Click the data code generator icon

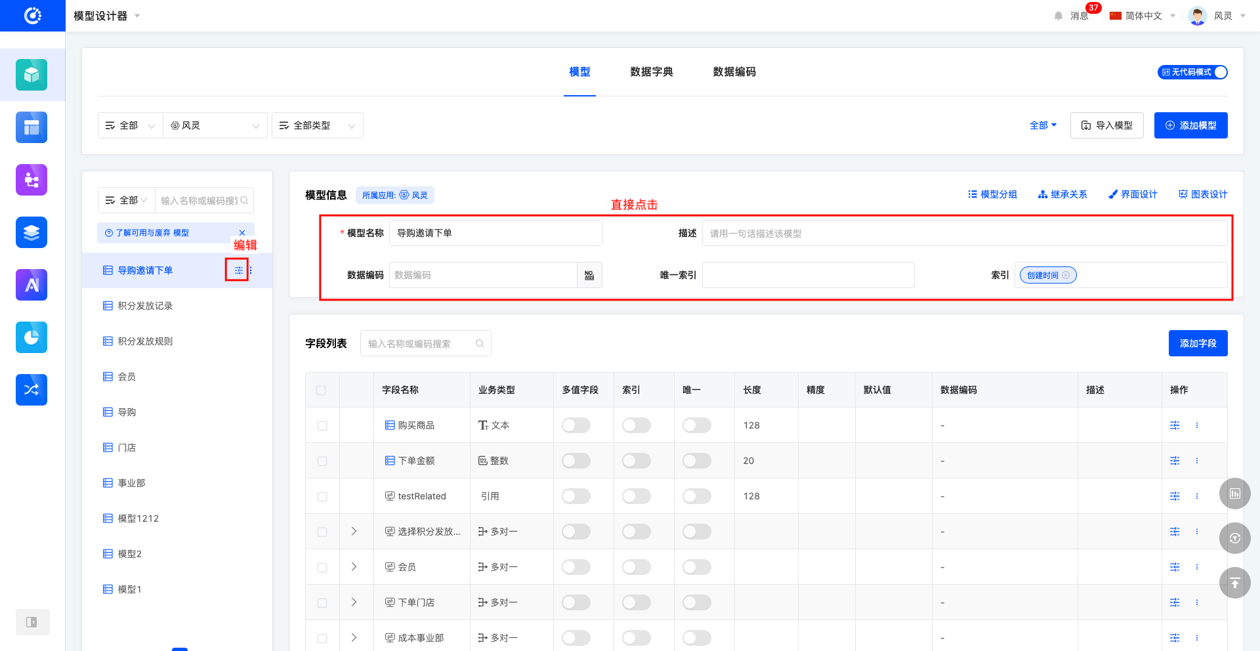pos(589,275)
